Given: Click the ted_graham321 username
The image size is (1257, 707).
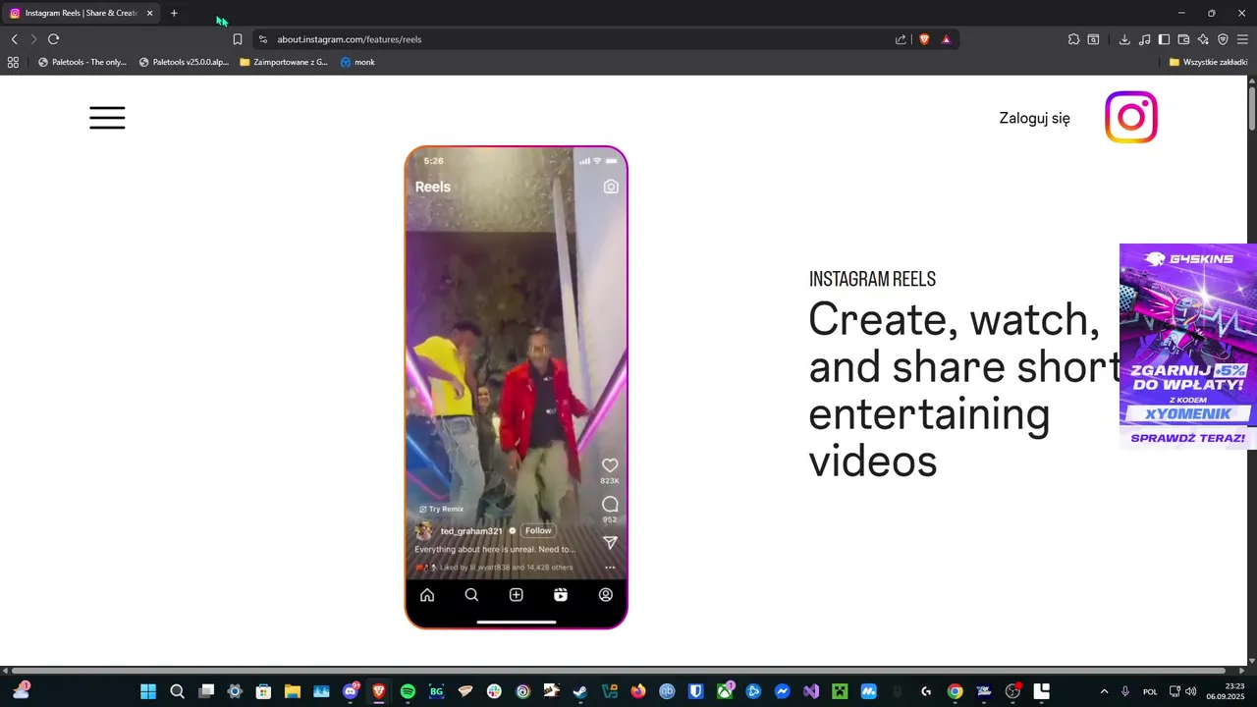Looking at the screenshot, I should click(471, 531).
